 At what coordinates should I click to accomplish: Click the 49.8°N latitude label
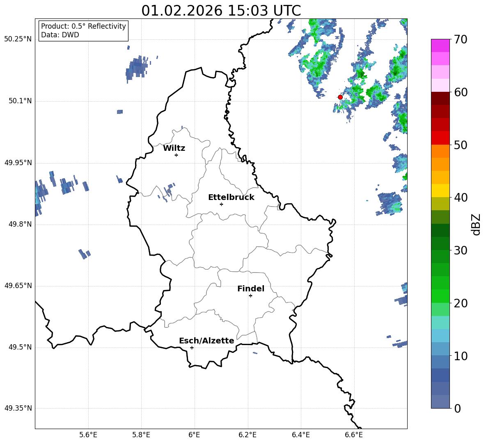coord(20,224)
